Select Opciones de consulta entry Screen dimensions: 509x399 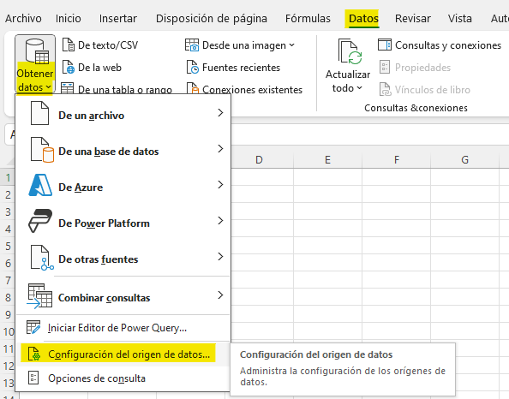tap(123, 378)
